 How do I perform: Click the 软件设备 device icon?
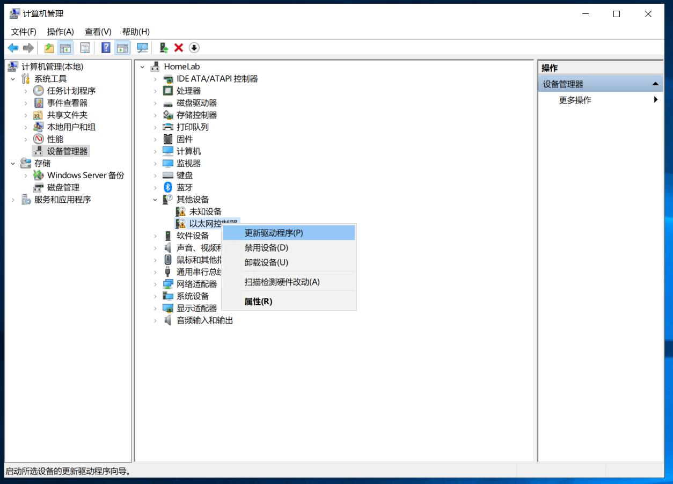click(168, 236)
